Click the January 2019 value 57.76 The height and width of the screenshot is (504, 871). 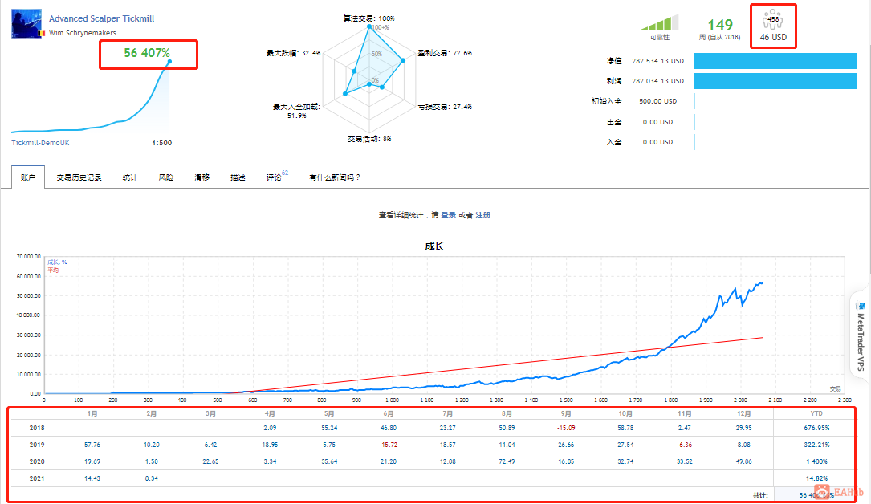coord(92,445)
